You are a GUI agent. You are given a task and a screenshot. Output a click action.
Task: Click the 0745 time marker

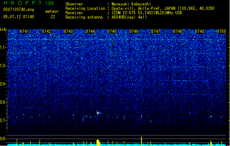112,31
